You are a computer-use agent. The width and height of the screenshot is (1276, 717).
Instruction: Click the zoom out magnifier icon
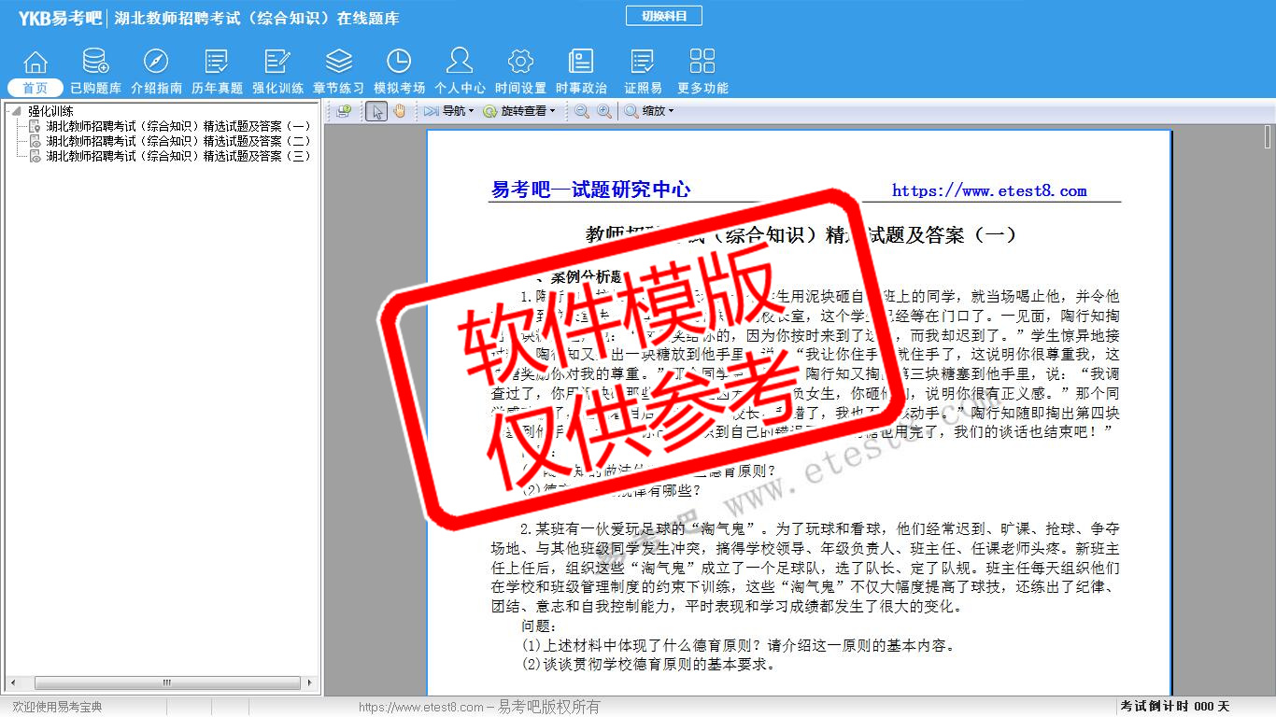[x=582, y=111]
